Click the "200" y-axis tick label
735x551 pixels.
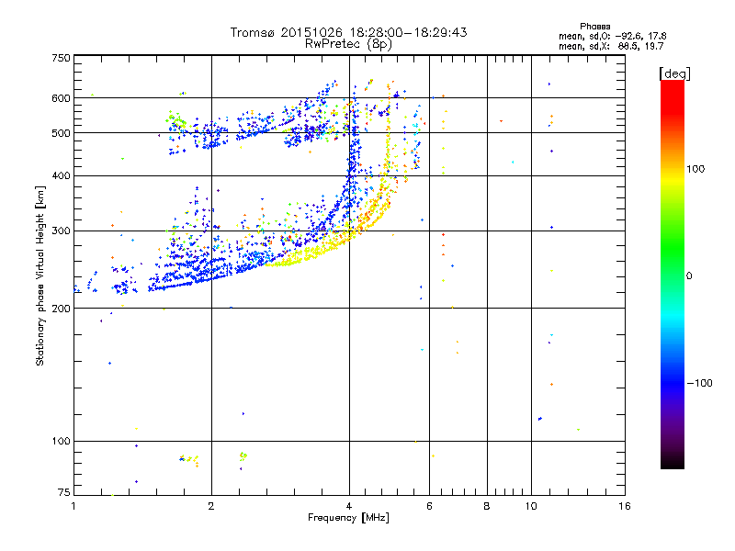62,309
